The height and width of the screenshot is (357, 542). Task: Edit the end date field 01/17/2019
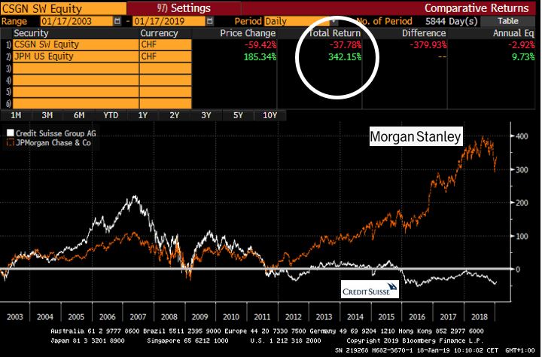169,21
